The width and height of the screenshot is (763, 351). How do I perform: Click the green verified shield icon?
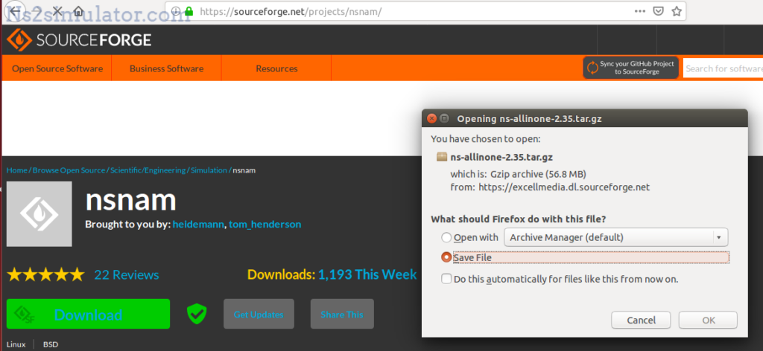coord(197,314)
